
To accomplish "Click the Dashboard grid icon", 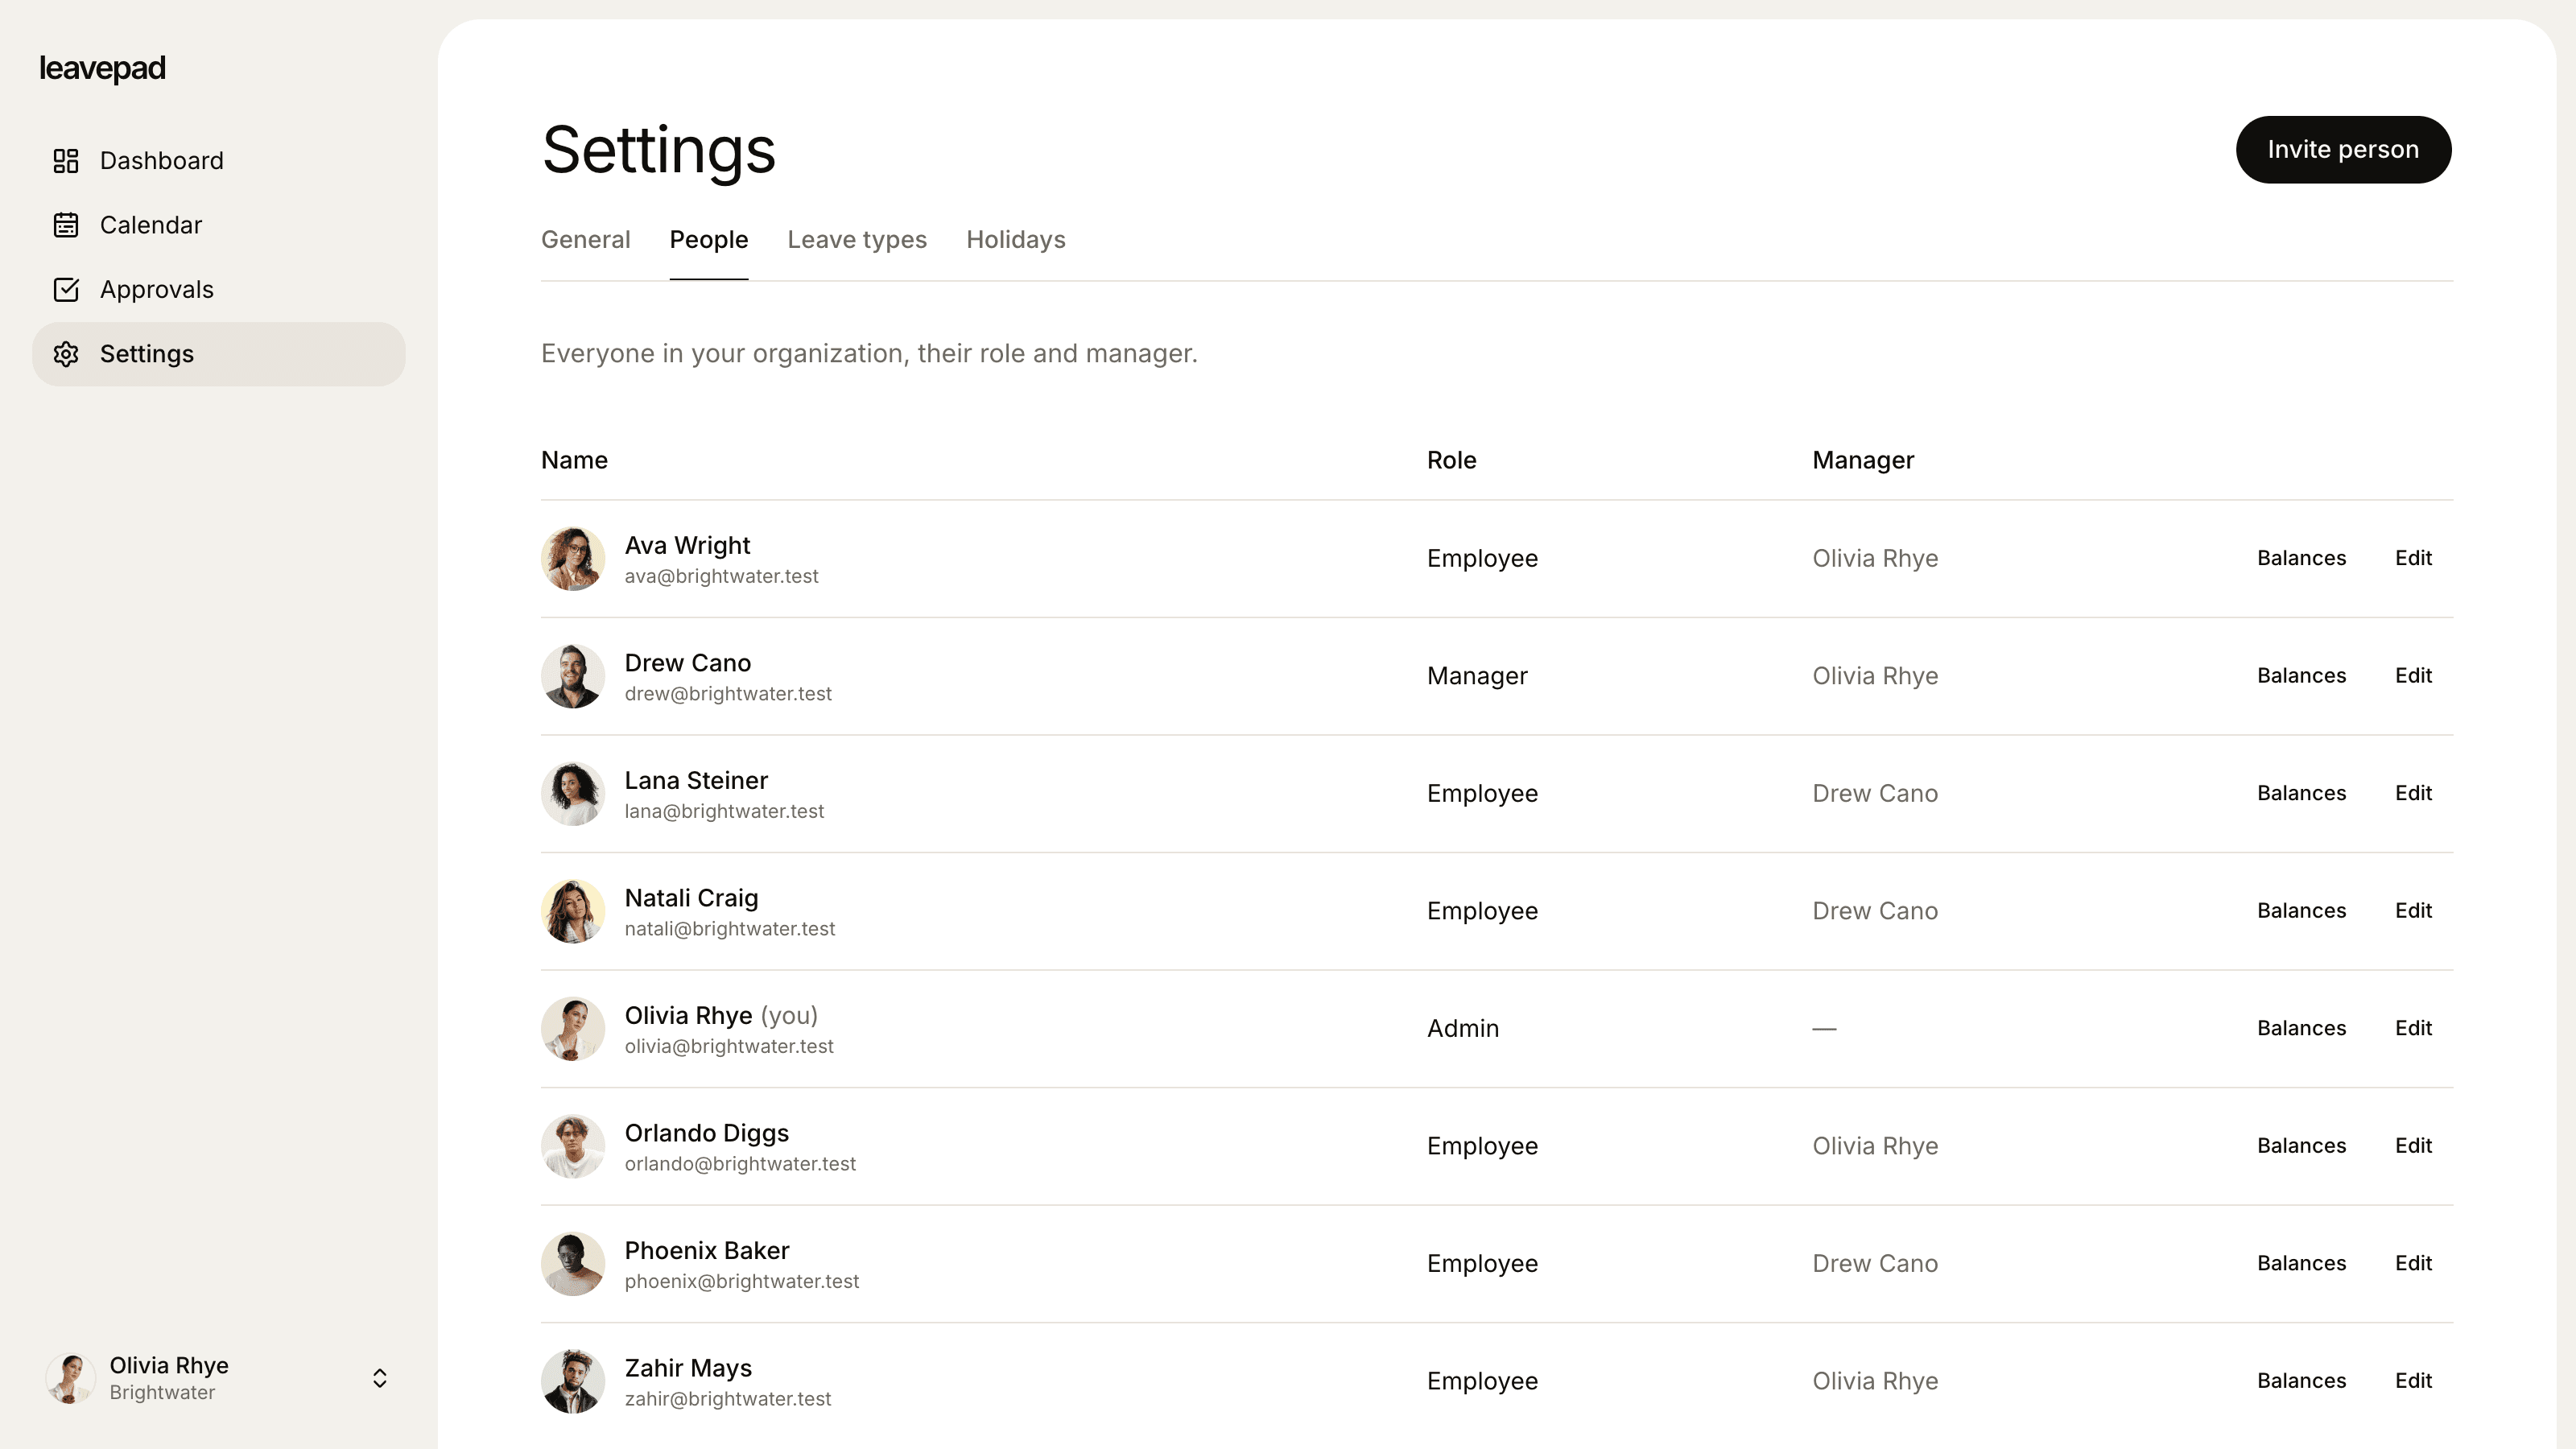I will coord(66,161).
